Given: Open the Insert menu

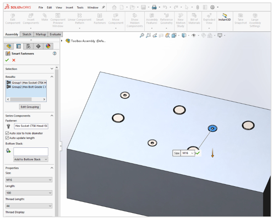Looking at the screenshot, I should pos(69,7).
